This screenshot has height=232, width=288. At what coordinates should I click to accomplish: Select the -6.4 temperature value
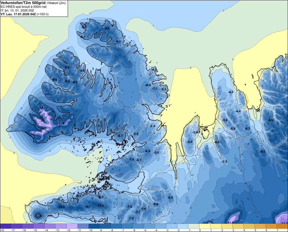[x=148, y=85]
